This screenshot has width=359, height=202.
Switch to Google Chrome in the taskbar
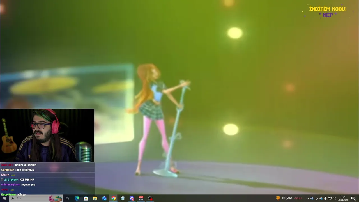[114, 198]
